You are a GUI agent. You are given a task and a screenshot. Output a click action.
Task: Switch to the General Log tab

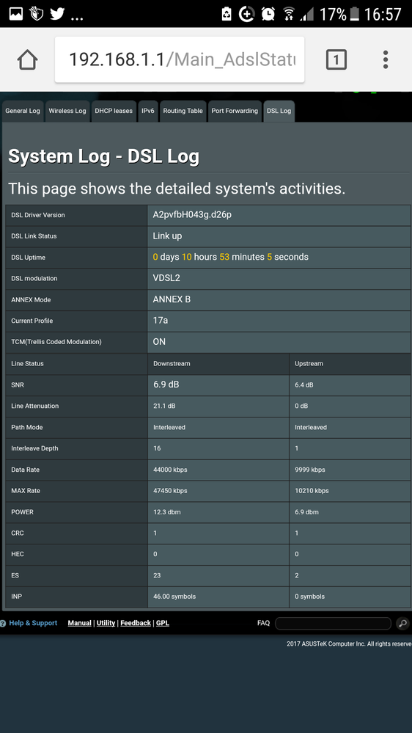pyautogui.click(x=23, y=112)
